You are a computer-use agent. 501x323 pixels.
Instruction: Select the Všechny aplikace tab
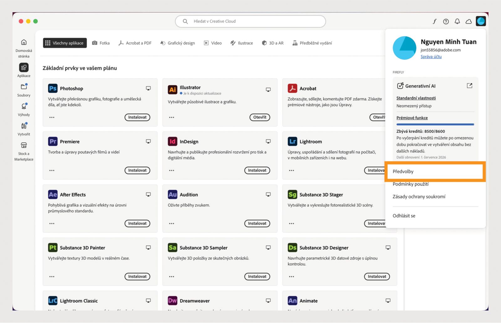coord(65,43)
